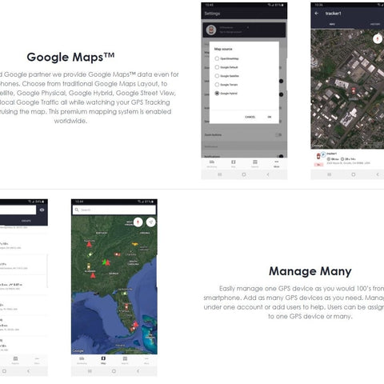This screenshot has width=384, height=384.
Task: Cancel the Map source dialog
Action: point(250,117)
